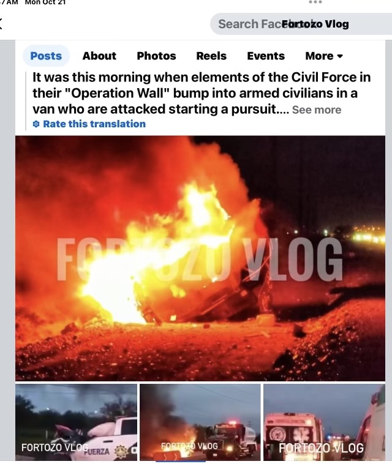The height and width of the screenshot is (464, 392).
Task: Click the translated post text
Action: click(202, 93)
